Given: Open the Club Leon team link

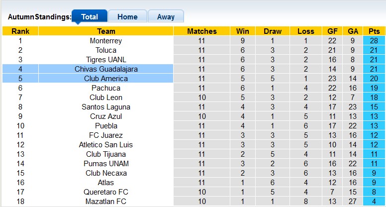Looking at the screenshot, I should pyautogui.click(x=106, y=98).
